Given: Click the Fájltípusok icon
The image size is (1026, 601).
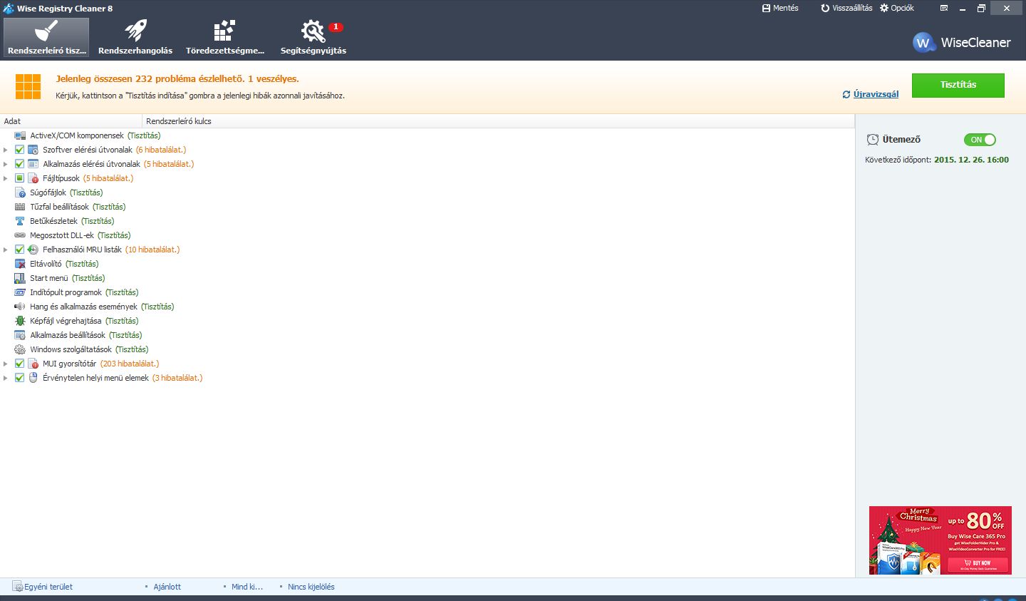Looking at the screenshot, I should (x=33, y=178).
